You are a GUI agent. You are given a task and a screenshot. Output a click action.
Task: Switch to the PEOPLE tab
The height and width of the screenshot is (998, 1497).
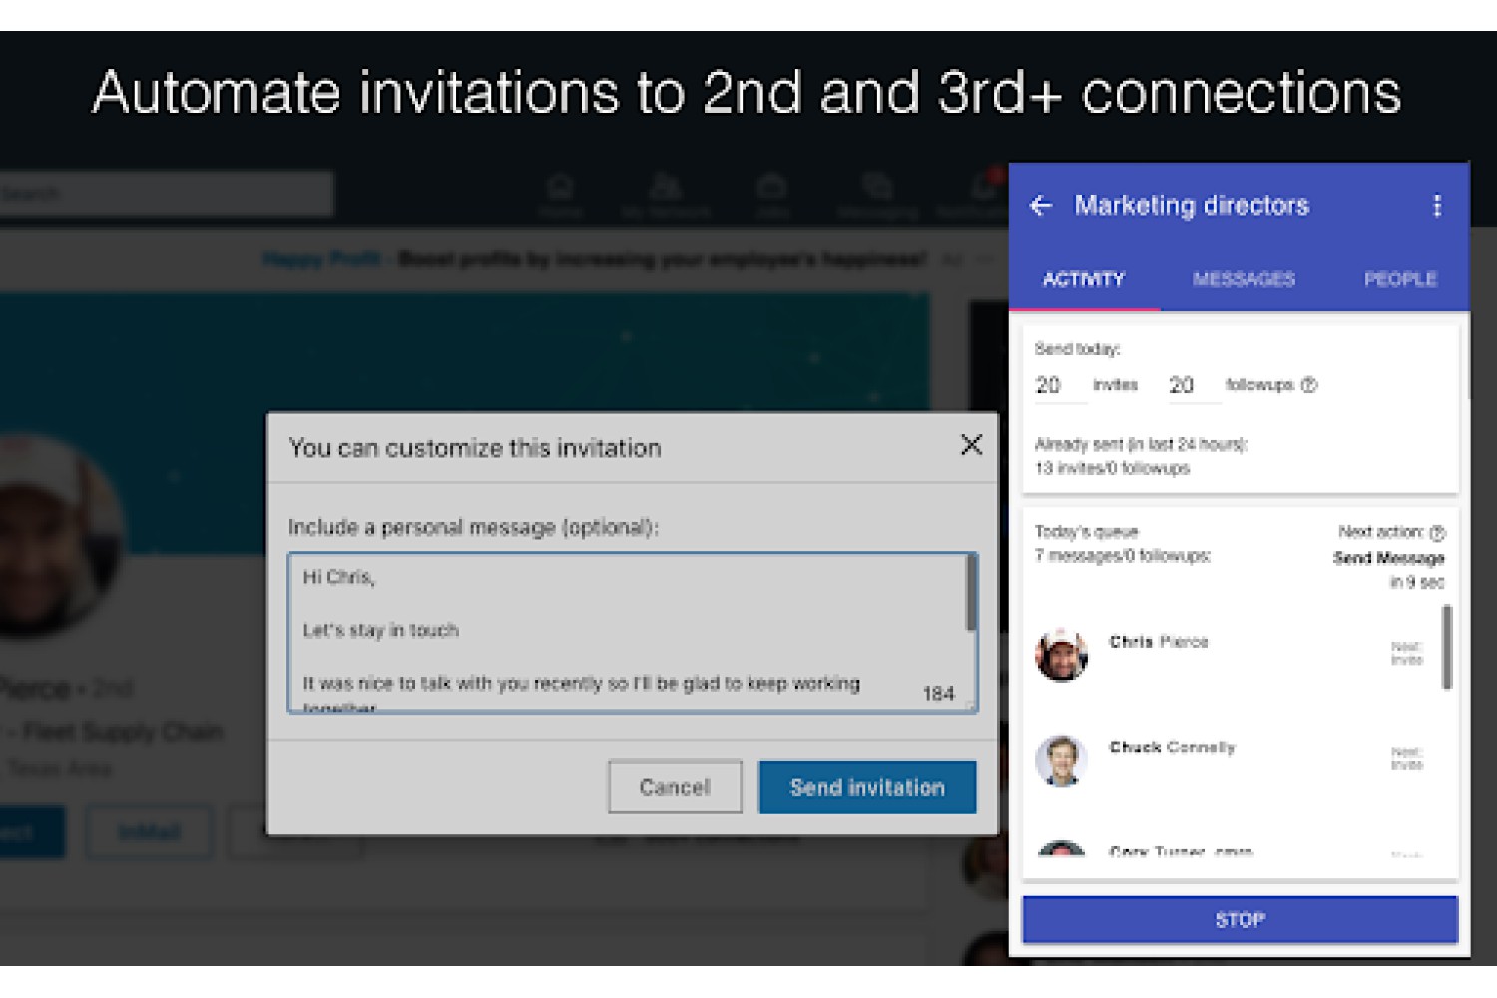click(1400, 280)
